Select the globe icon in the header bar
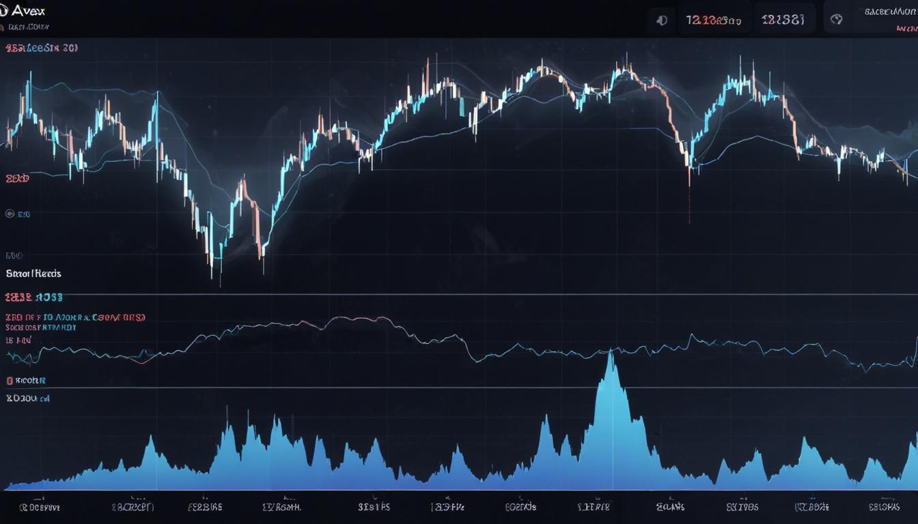Image resolution: width=918 pixels, height=524 pixels. tap(837, 19)
